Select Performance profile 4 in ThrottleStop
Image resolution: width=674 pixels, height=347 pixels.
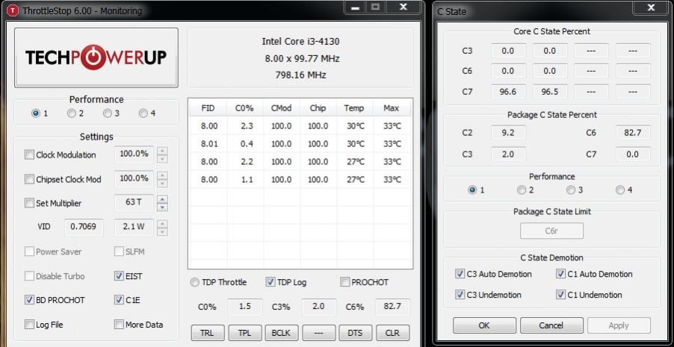pos(143,113)
